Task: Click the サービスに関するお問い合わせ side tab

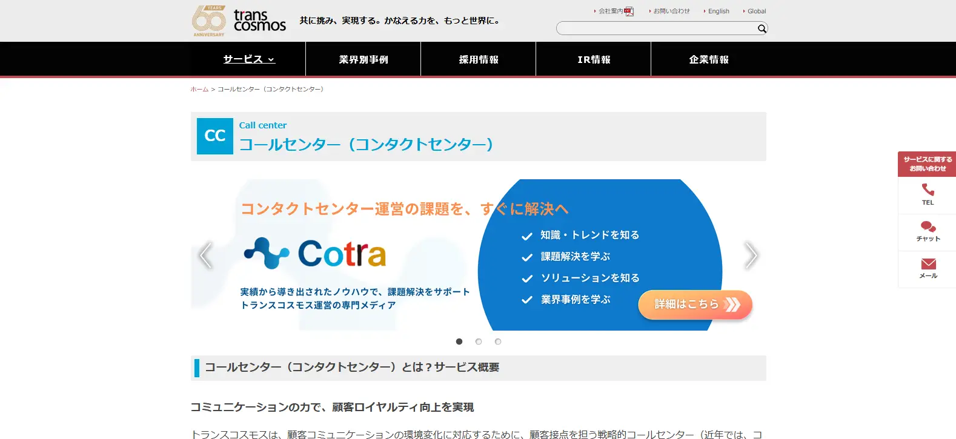Action: coord(928,164)
